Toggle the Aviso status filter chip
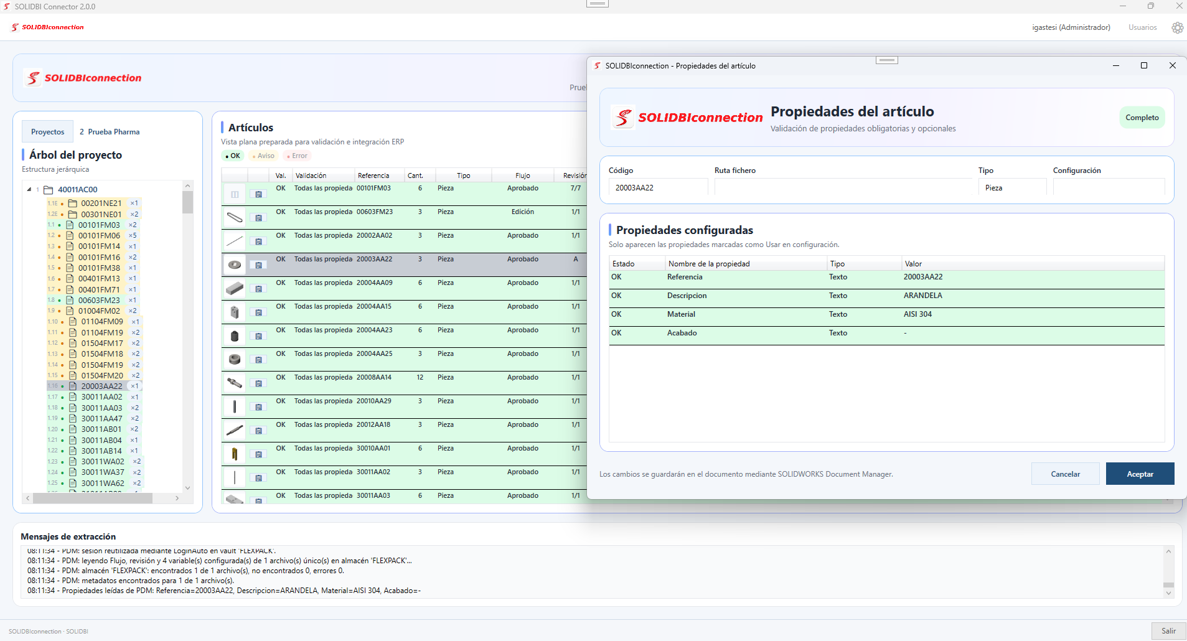Viewport: 1187px width, 641px height. point(264,156)
